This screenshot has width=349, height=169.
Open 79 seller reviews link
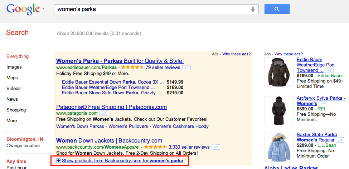(163, 67)
